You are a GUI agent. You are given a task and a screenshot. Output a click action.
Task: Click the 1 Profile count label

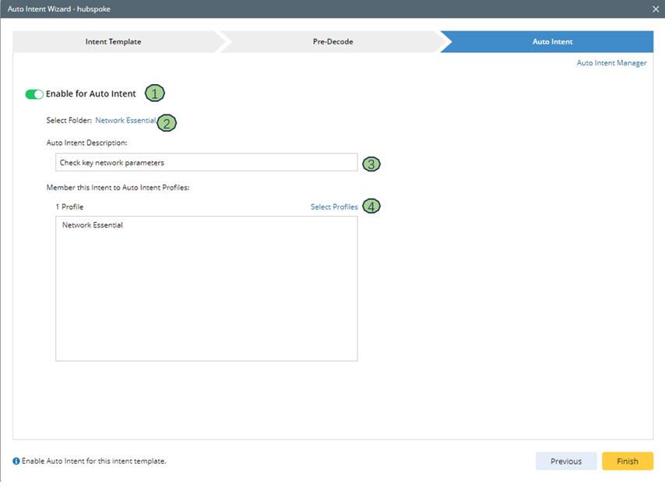[69, 207]
